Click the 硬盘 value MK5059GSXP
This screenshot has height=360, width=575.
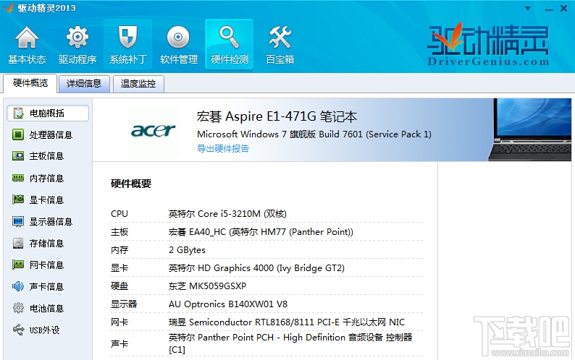[207, 286]
